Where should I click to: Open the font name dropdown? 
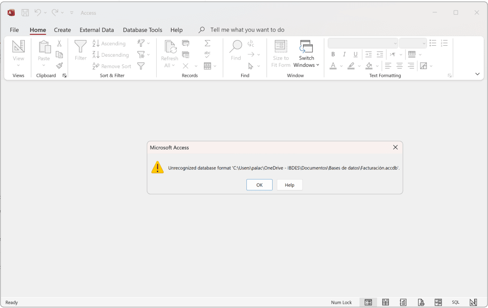click(x=395, y=43)
